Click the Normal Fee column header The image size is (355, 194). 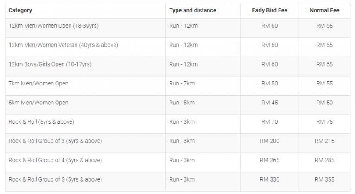pos(324,10)
